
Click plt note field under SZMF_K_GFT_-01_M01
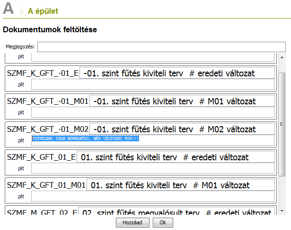(152, 113)
